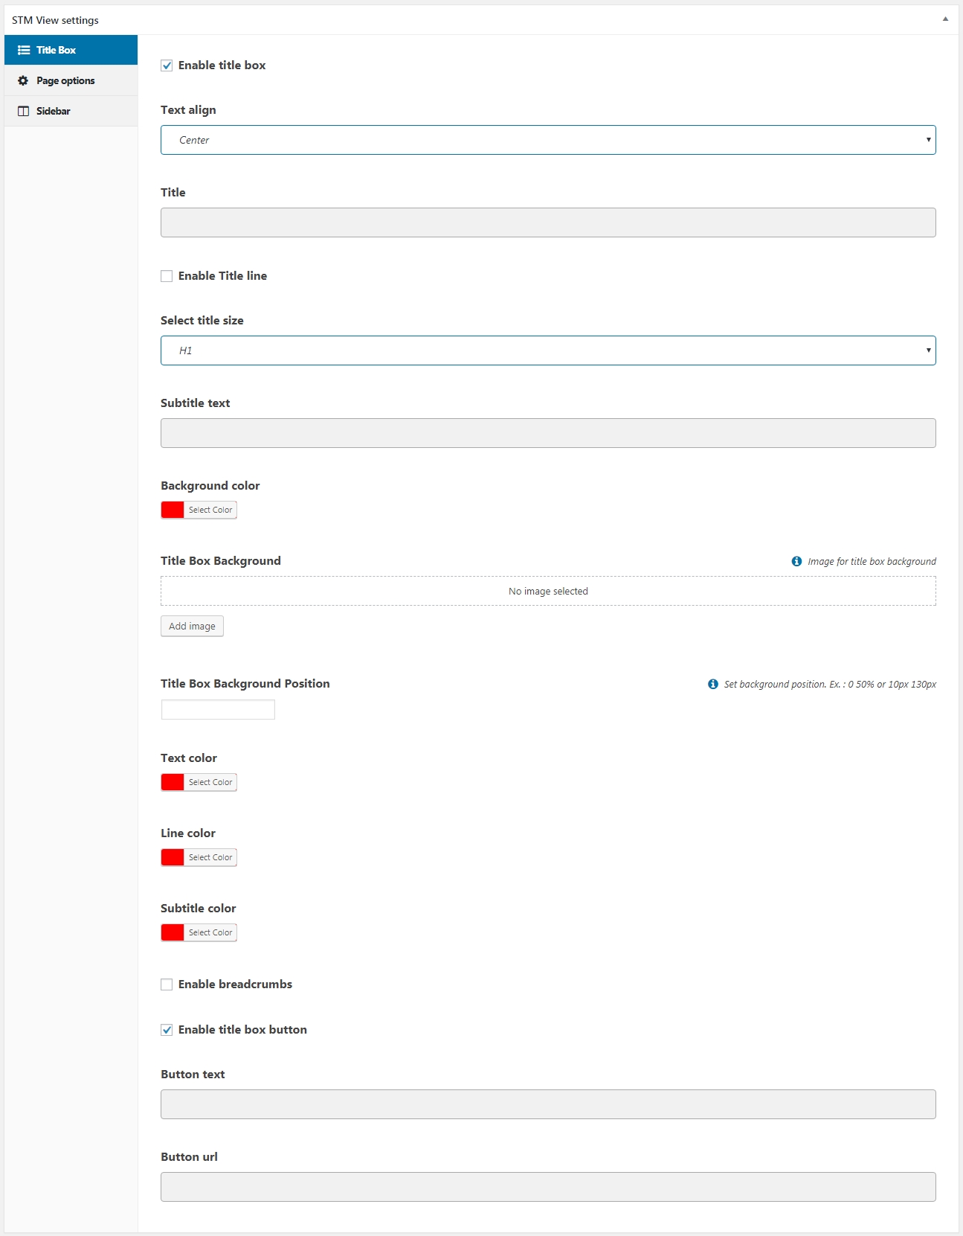Focus the Title Box Background Position field
963x1236 pixels.
point(218,710)
